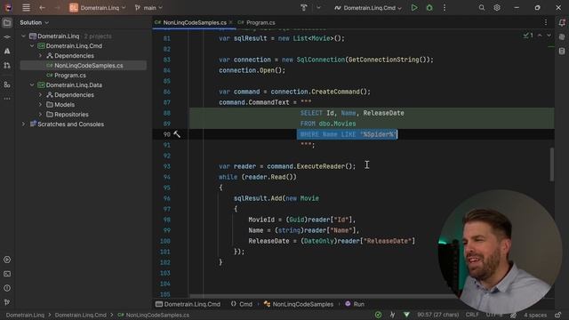Expand the Models folder
Image resolution: width=569 pixels, height=320 pixels.
40,105
